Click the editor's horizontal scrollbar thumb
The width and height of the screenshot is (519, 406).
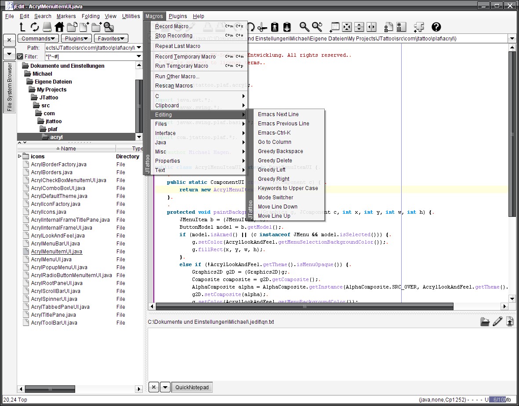click(305, 306)
